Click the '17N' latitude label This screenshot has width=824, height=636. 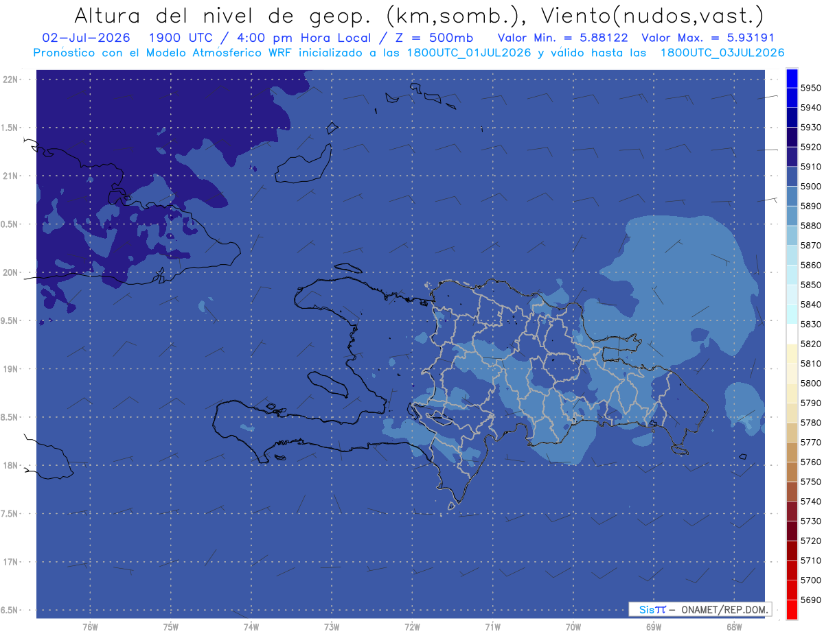click(11, 562)
